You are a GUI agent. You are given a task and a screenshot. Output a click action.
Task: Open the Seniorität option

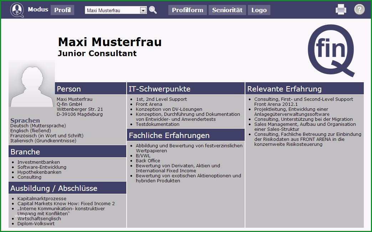pyautogui.click(x=227, y=10)
